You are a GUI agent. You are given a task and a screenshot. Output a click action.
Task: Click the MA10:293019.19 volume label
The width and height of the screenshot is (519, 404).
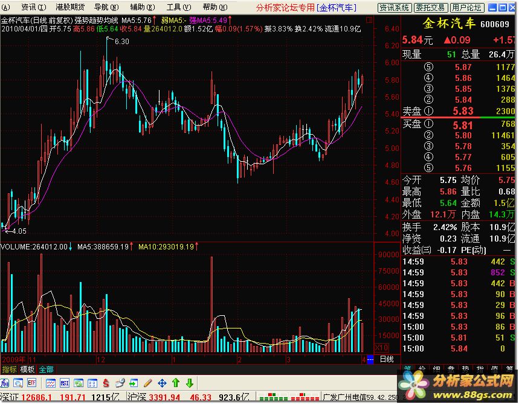click(x=166, y=247)
